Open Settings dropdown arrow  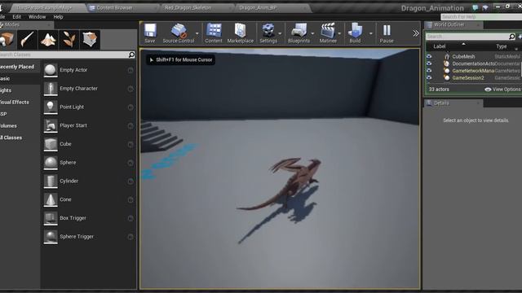coord(280,33)
